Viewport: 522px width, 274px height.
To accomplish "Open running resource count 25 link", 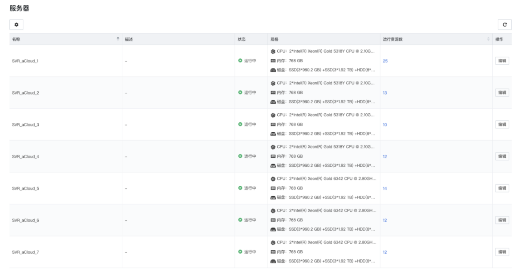I will click(x=385, y=61).
